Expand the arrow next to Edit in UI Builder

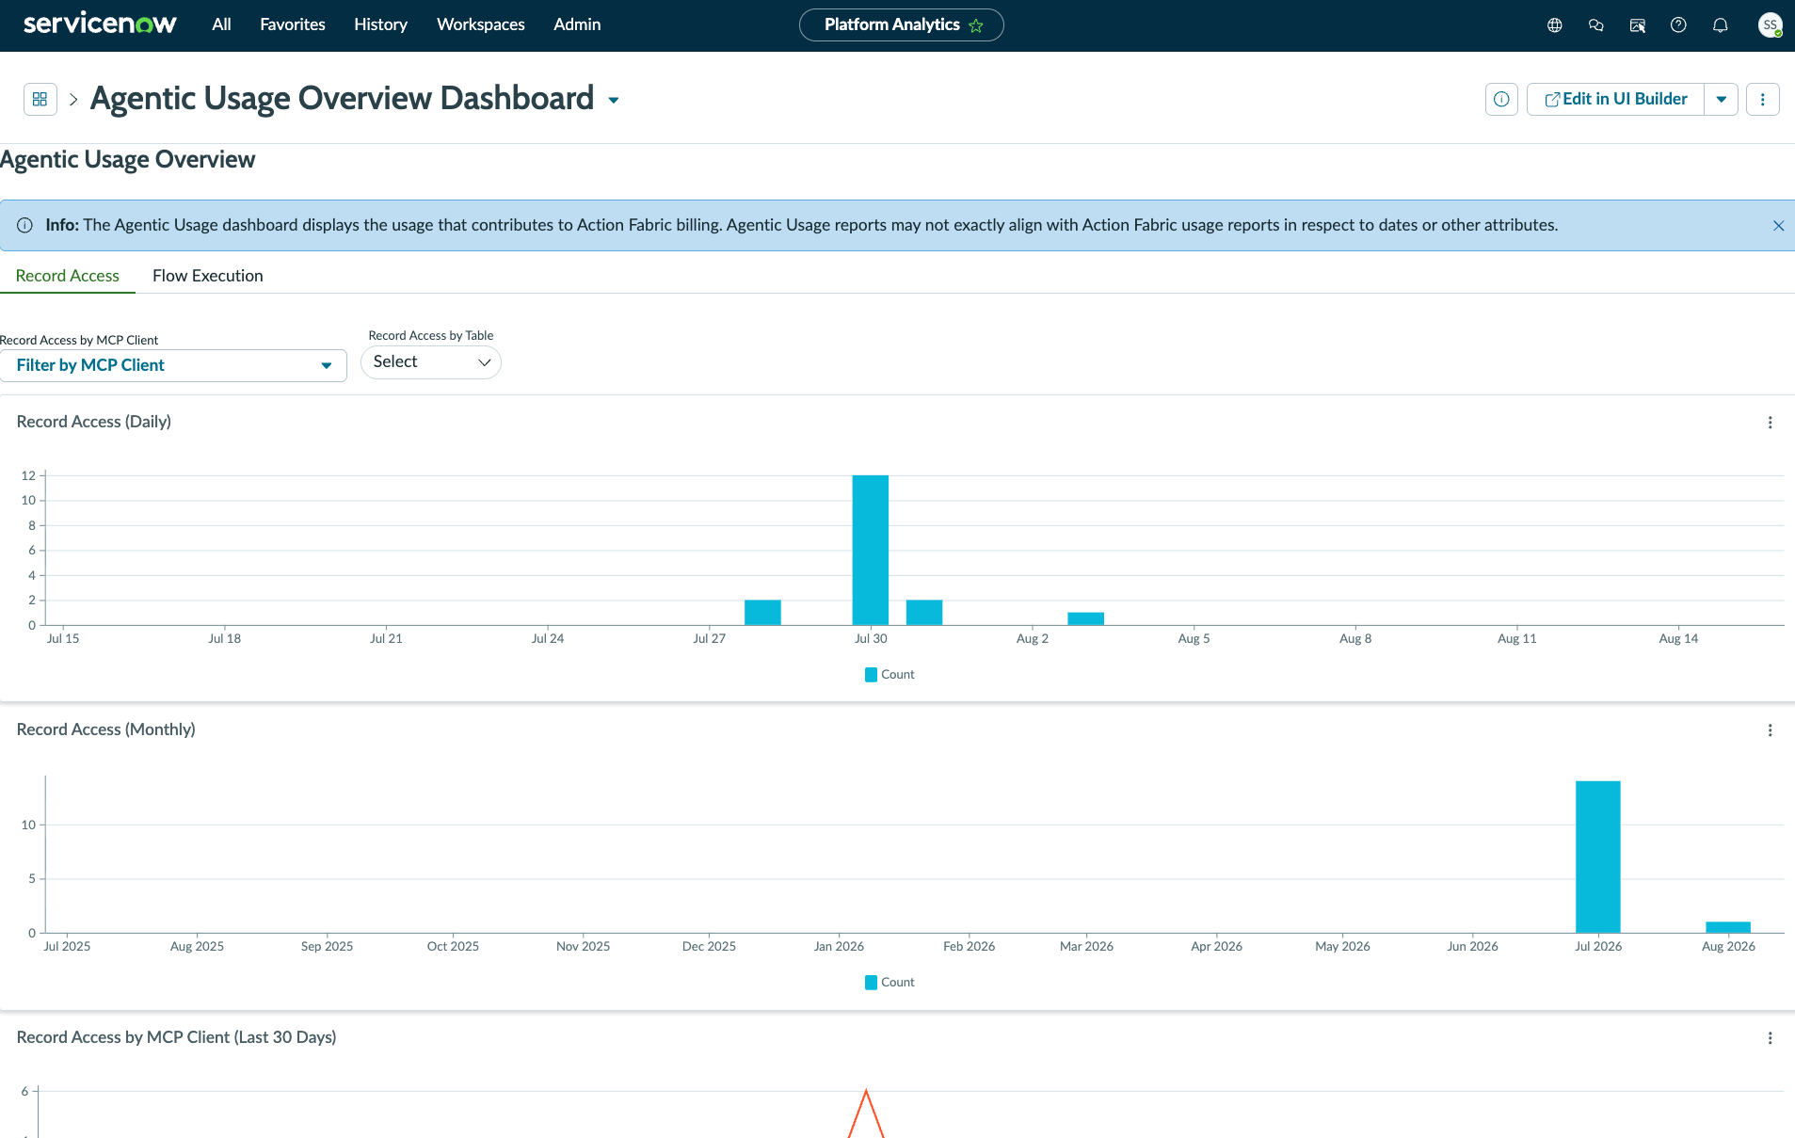[x=1721, y=99]
